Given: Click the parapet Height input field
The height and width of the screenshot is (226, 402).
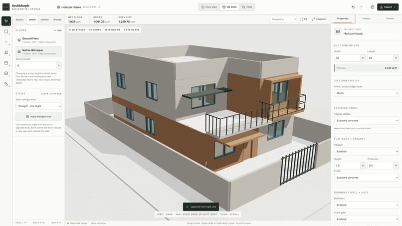Looking at the screenshot, I should (347, 166).
